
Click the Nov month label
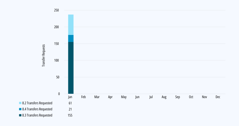(204, 97)
